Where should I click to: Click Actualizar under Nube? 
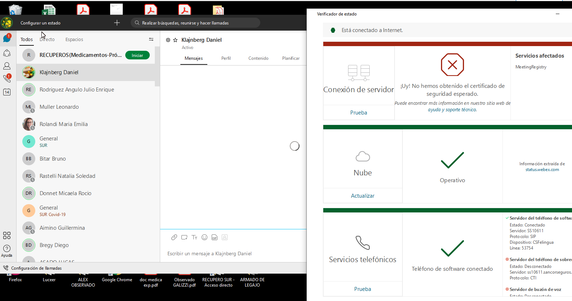(362, 196)
